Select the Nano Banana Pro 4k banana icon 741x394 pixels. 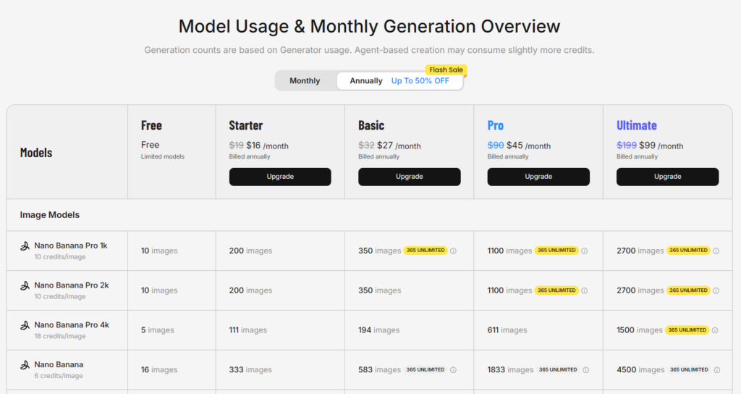click(25, 325)
